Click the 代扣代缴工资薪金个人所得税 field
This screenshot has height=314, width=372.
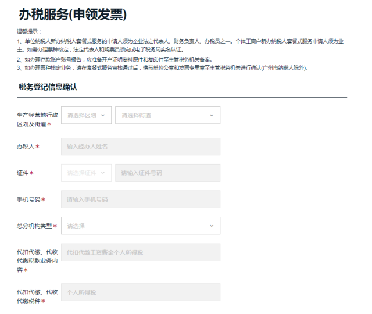tap(141, 252)
